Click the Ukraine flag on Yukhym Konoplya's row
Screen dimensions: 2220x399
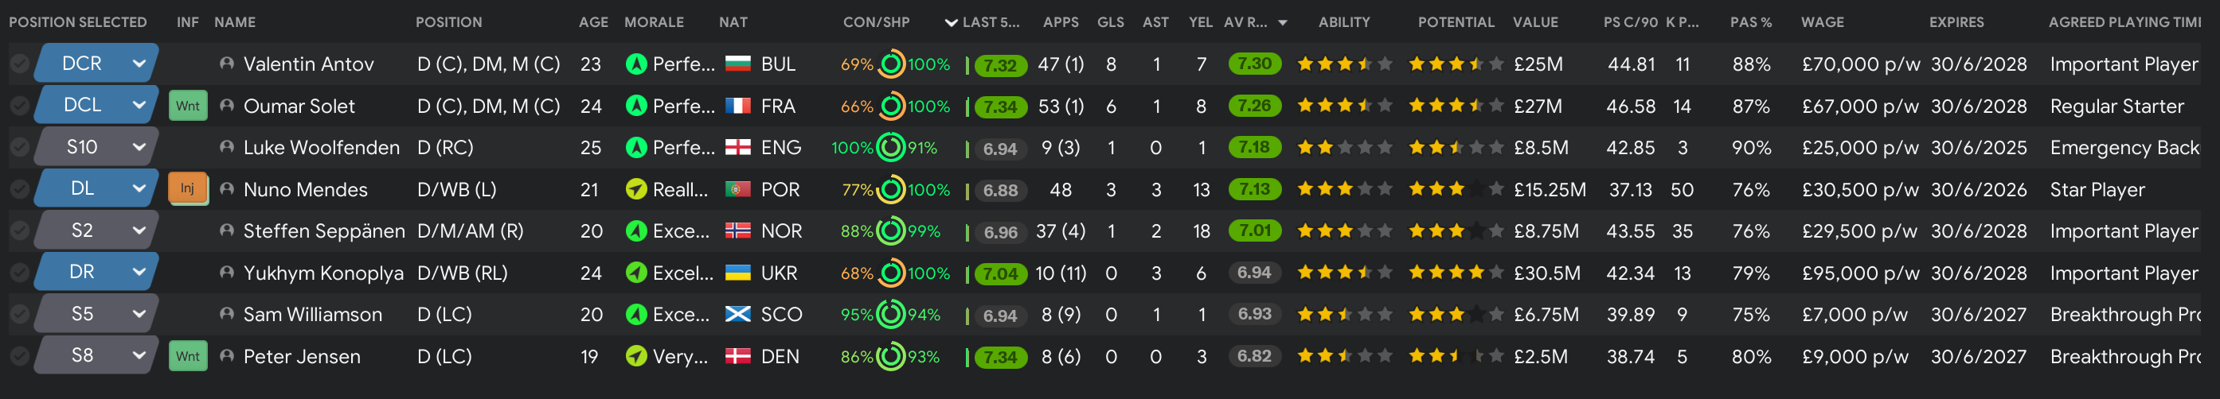pos(737,273)
